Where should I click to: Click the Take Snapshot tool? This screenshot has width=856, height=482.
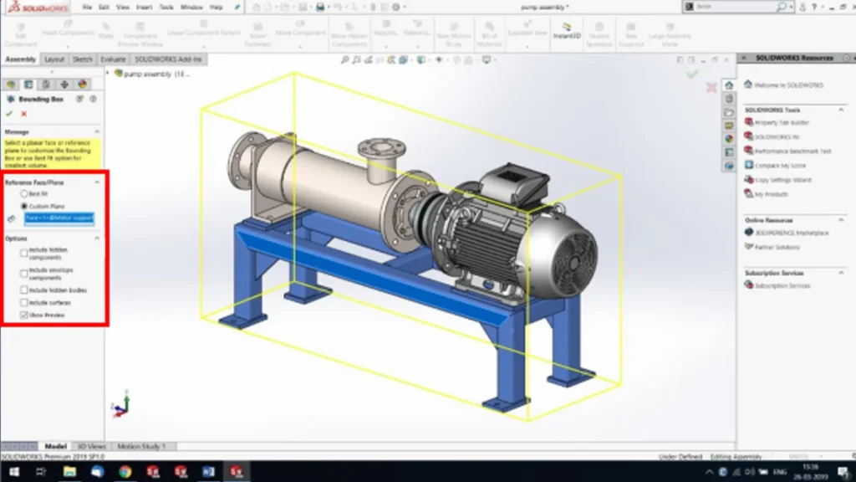(x=630, y=35)
